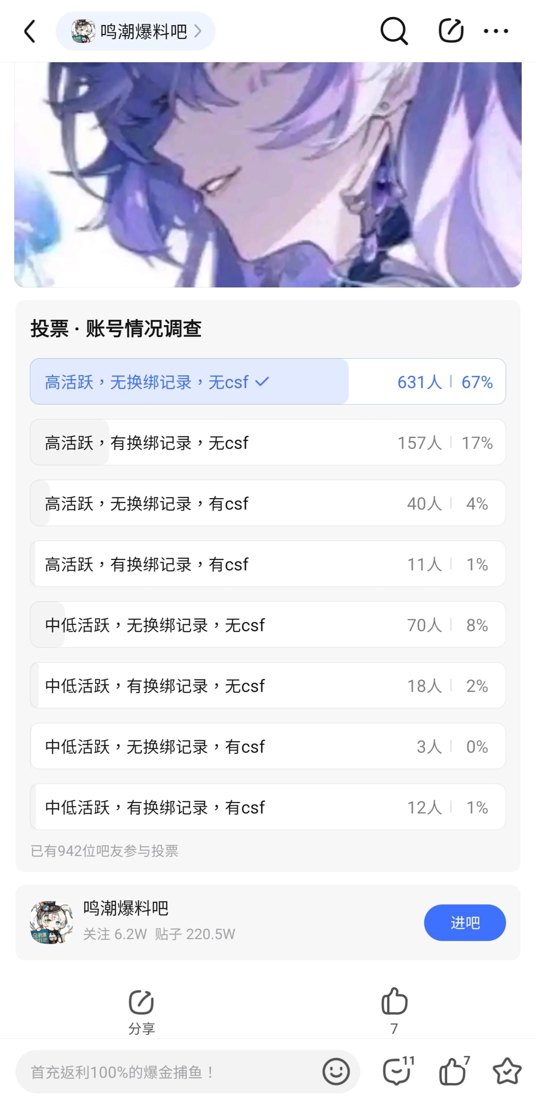Select poll option 高活跃，有换绑记录，无csf
536x1112 pixels.
[268, 442]
